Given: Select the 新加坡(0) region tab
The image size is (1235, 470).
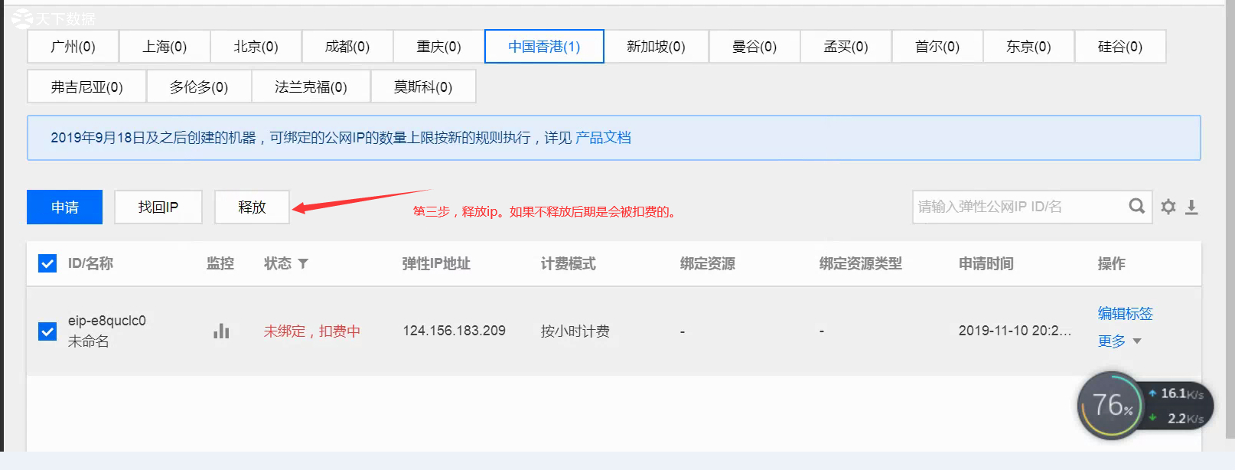Looking at the screenshot, I should (x=656, y=47).
